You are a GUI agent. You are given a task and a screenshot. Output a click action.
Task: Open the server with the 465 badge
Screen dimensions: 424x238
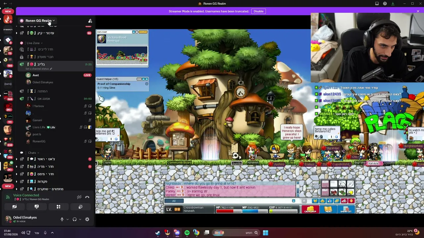[8, 95]
